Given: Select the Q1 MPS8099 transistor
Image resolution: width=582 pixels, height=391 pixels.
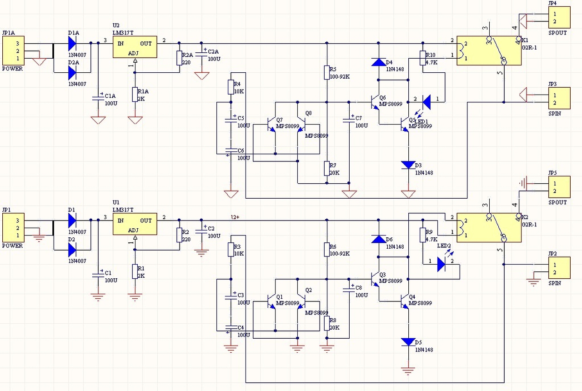Looking at the screenshot, I should [271, 302].
